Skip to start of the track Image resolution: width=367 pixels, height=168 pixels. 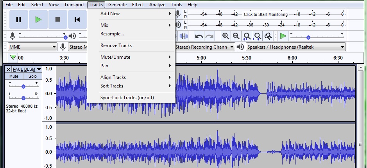pos(77,19)
